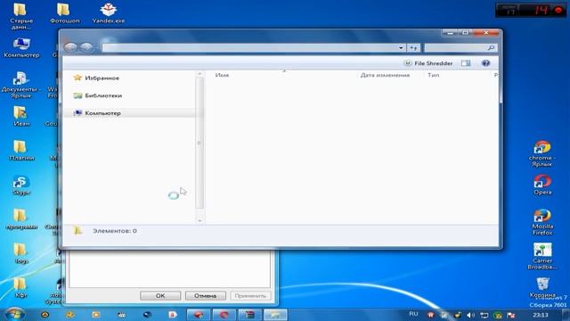
Task: Open the address bar history dropdown
Action: click(x=401, y=47)
